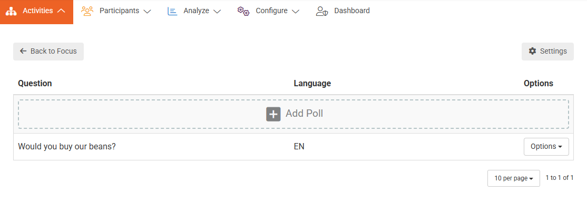Expand the Analyze dropdown chevron

217,11
